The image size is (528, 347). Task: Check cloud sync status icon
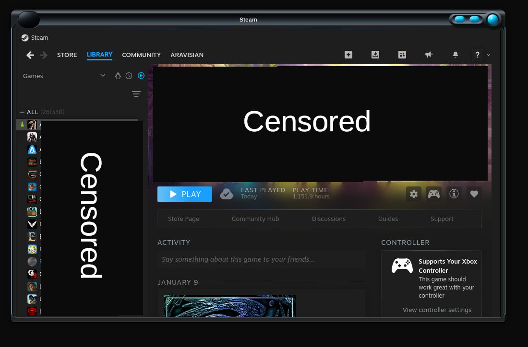tap(227, 194)
